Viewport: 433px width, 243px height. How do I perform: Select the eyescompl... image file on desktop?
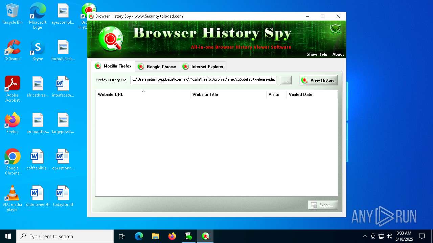pyautogui.click(x=63, y=14)
